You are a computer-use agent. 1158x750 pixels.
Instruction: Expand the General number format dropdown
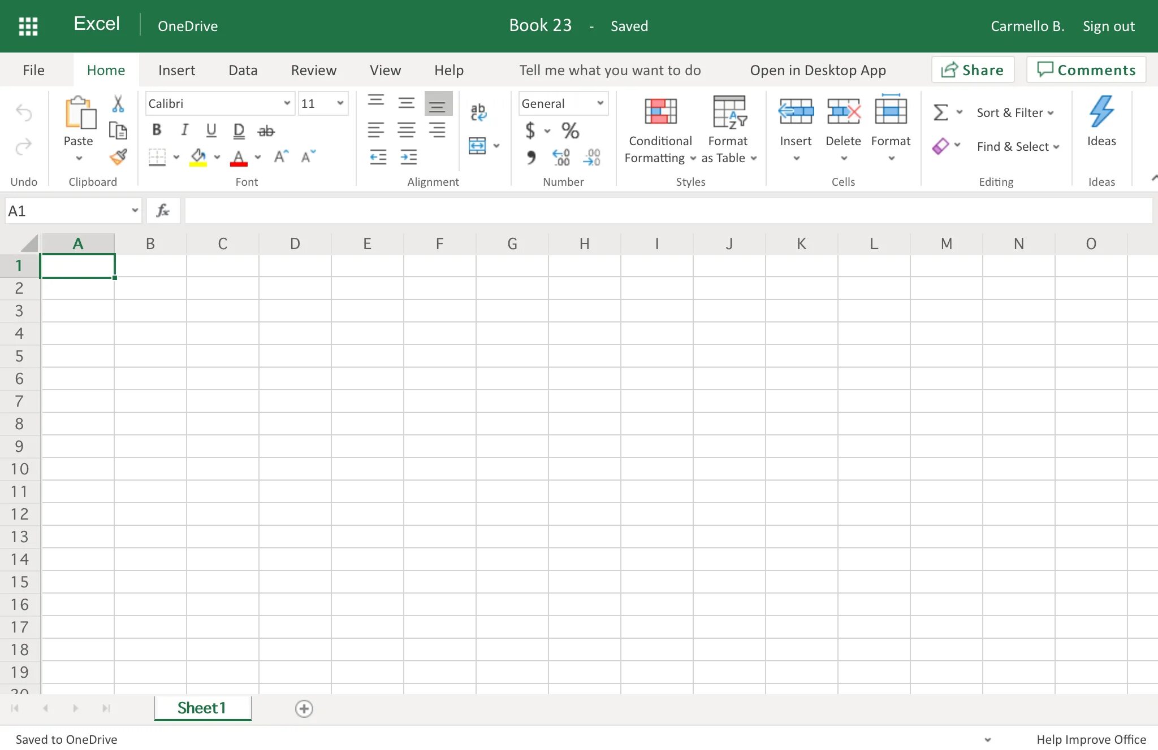click(600, 103)
